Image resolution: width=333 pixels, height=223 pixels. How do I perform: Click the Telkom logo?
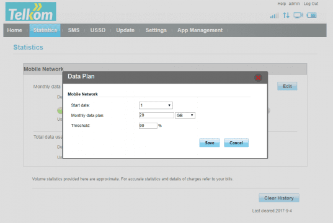31,11
